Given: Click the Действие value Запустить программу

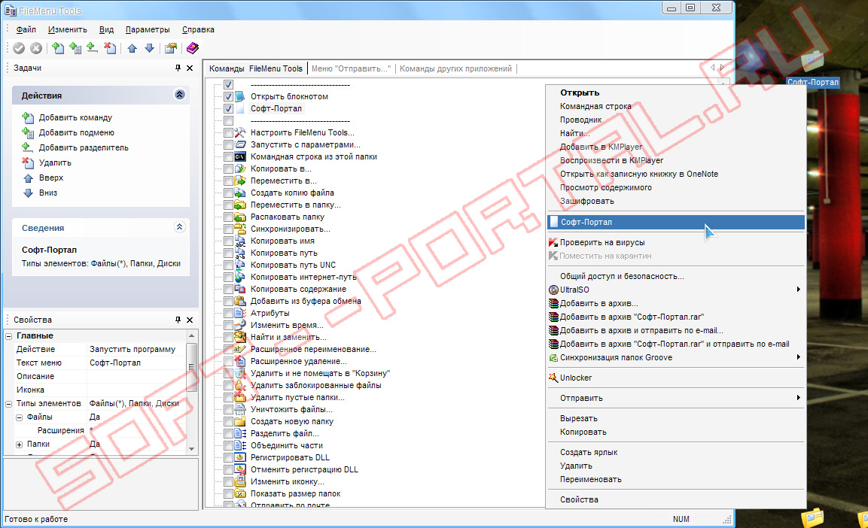Looking at the screenshot, I should click(x=136, y=350).
